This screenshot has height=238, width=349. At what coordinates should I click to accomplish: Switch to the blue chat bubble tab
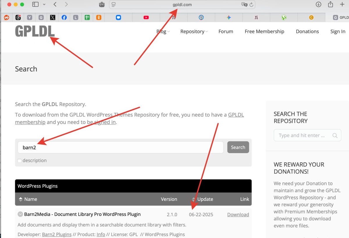118,17
